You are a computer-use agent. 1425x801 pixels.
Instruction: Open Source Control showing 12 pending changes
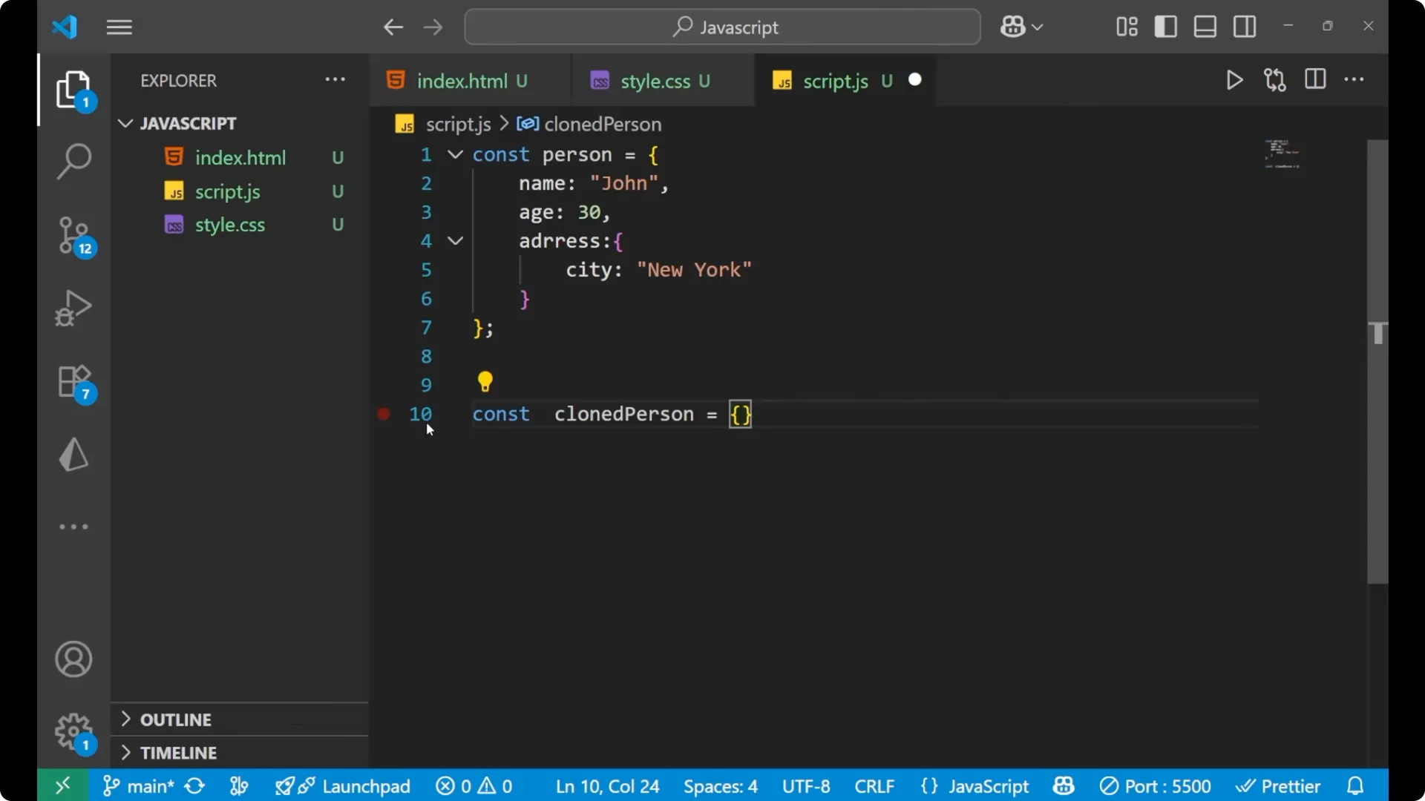click(x=73, y=234)
